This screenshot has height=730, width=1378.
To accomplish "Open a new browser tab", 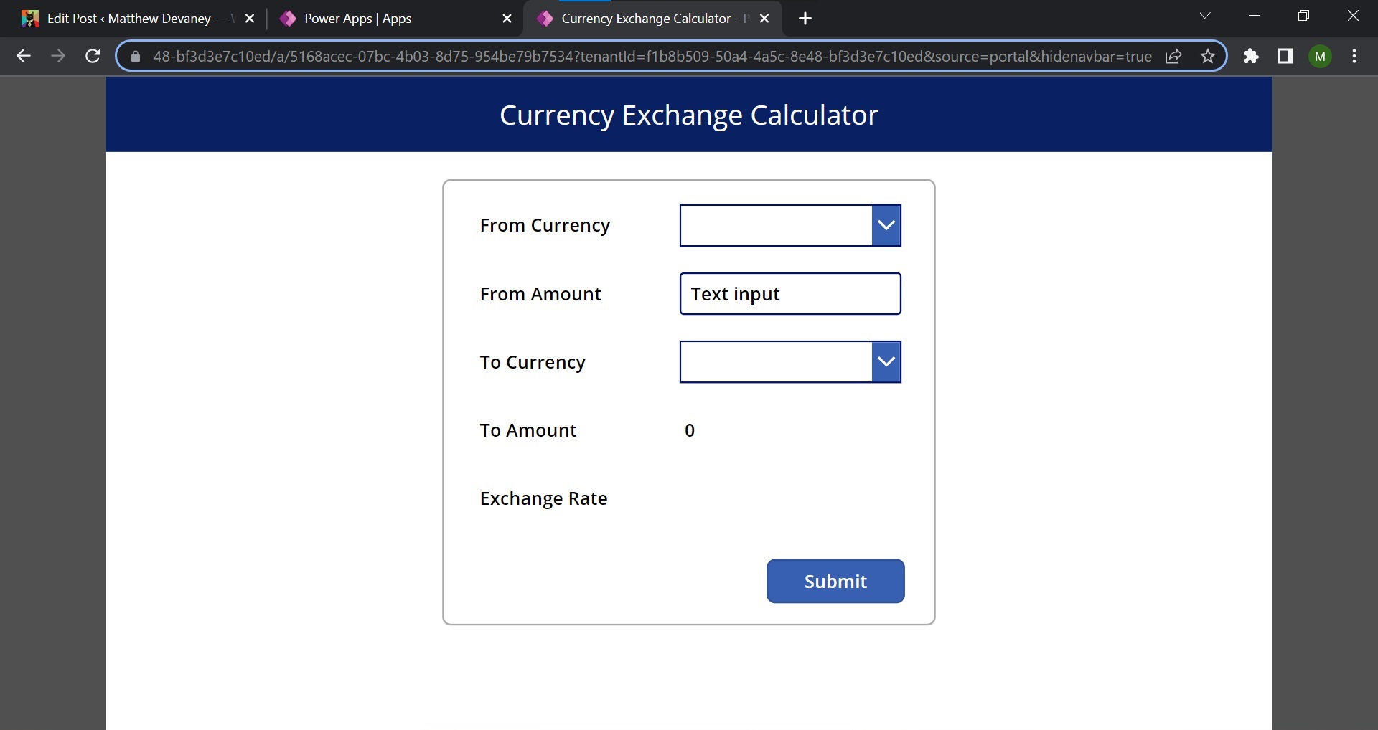I will [805, 19].
